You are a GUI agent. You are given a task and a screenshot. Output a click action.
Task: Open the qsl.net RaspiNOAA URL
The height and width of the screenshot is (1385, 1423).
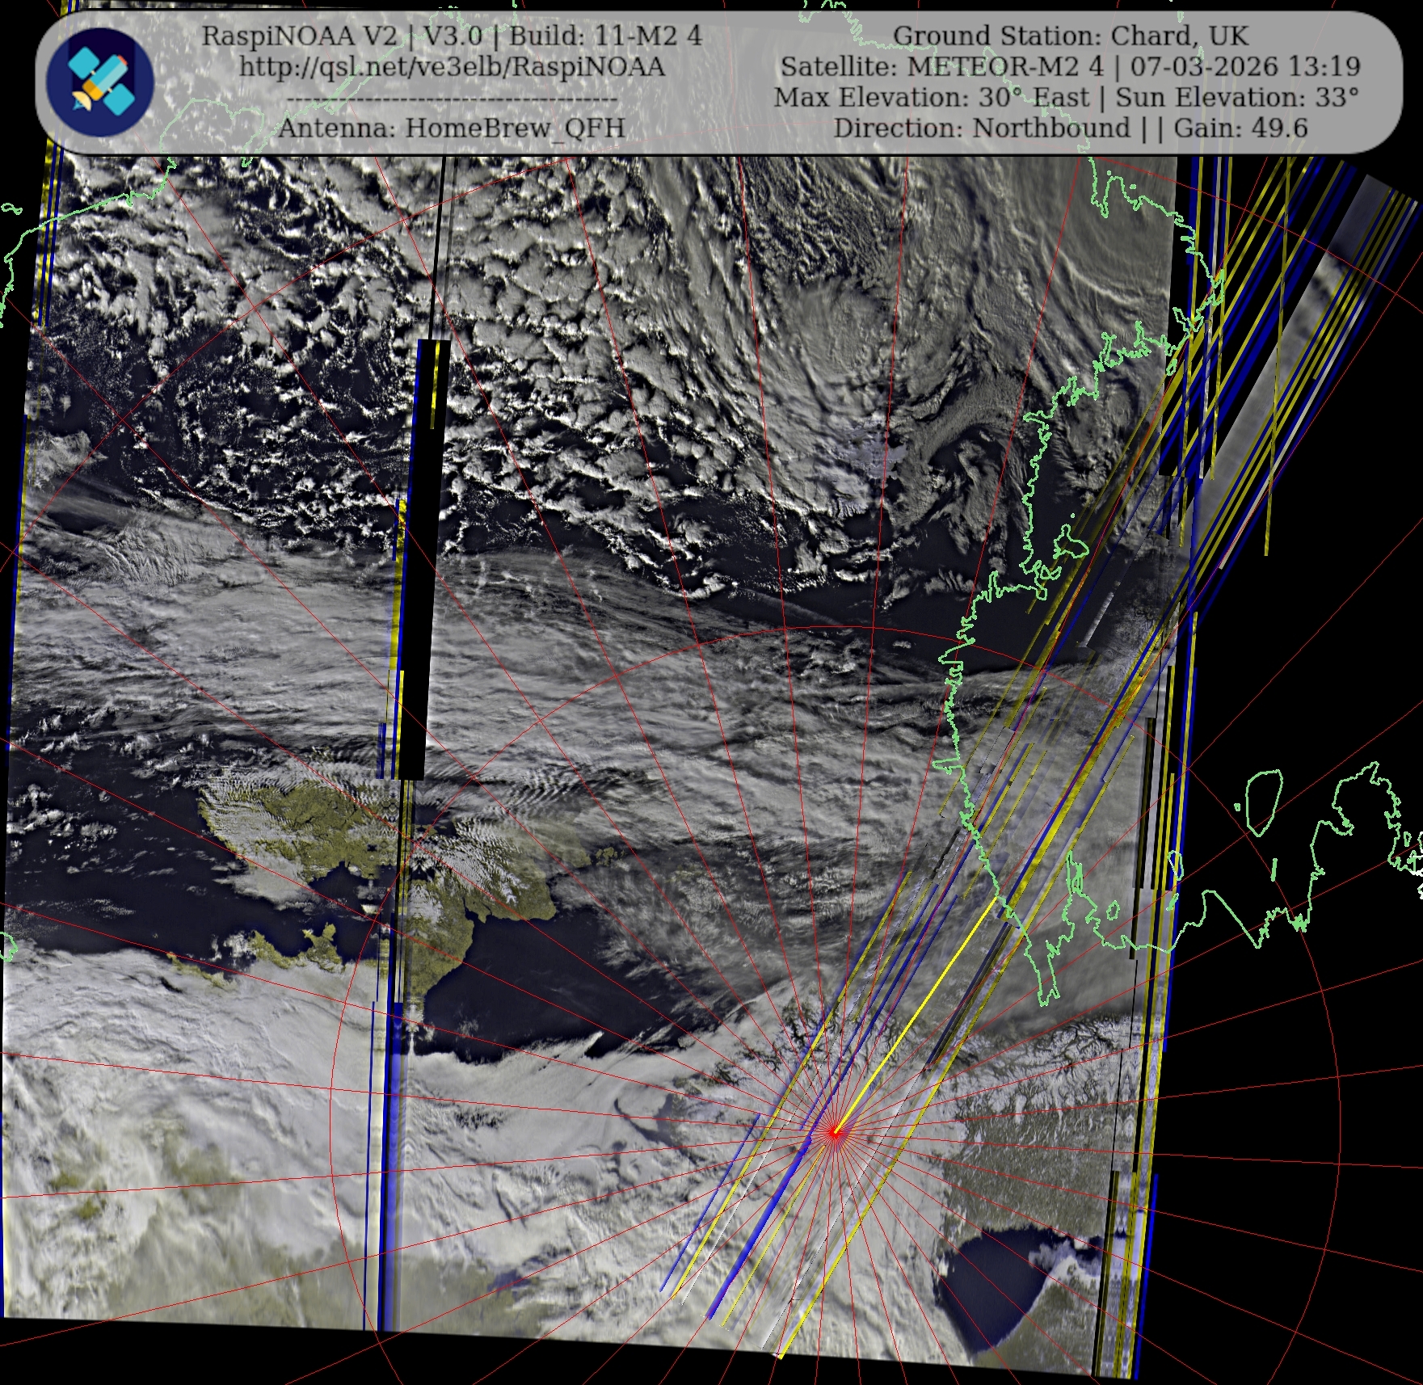coord(452,67)
